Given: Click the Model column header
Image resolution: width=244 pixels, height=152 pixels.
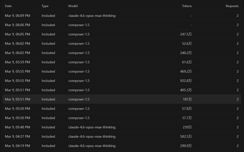Looking at the screenshot, I should click(73, 6).
